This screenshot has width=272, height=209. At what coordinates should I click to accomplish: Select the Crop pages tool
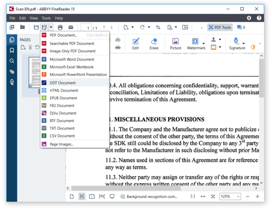[x=158, y=27]
